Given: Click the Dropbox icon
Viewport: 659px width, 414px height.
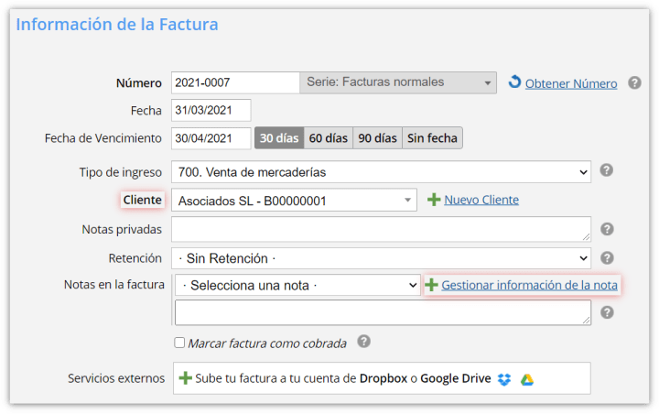Looking at the screenshot, I should click(504, 379).
